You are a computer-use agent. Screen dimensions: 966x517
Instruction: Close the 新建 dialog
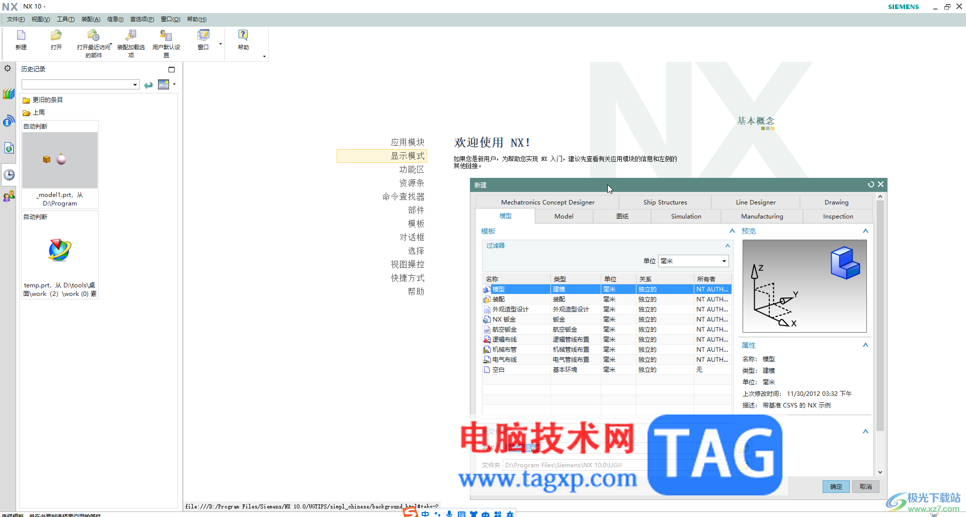(x=880, y=184)
